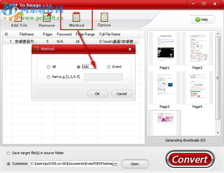
Task: Click the thumbnail panel scrollbar handle
Action: (218, 78)
